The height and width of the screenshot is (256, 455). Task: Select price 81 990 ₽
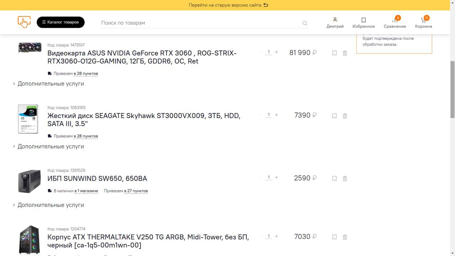pos(303,53)
